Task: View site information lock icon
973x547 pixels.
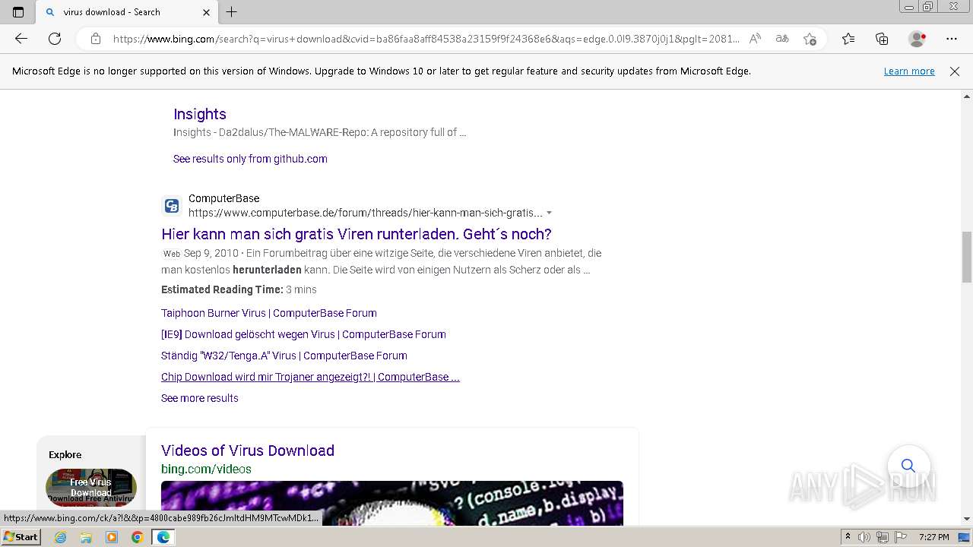Action: pos(96,39)
